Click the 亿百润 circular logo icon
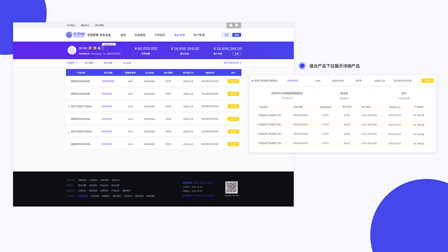The image size is (448, 252). [x=69, y=35]
